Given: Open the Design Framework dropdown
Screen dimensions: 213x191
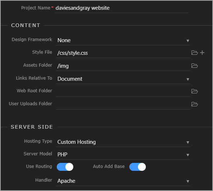Looking at the screenshot, I should [123, 40].
